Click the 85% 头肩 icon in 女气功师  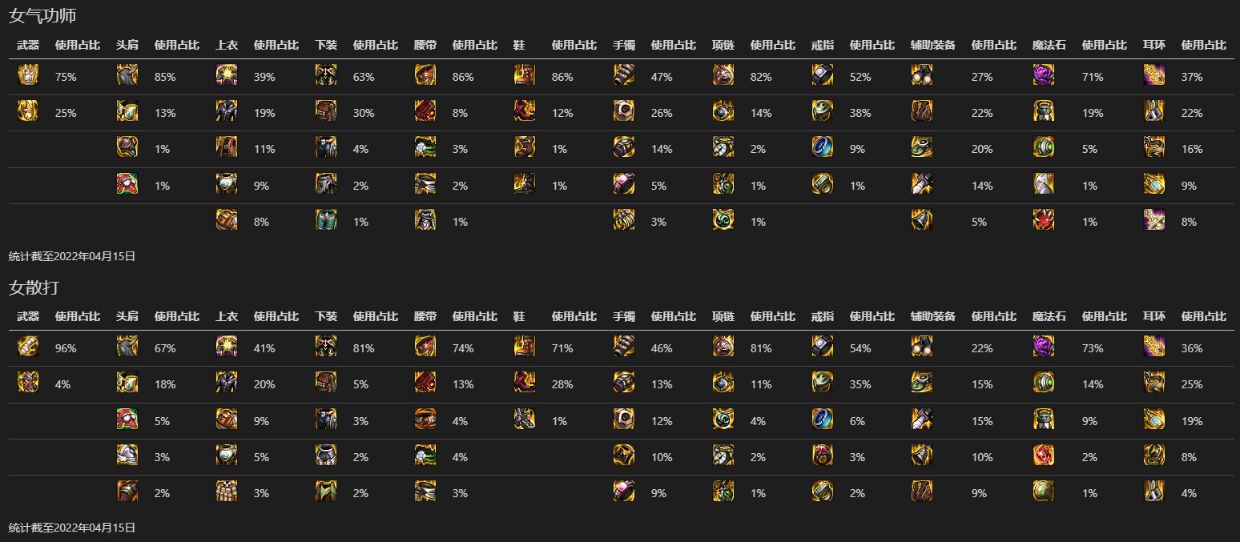127,76
